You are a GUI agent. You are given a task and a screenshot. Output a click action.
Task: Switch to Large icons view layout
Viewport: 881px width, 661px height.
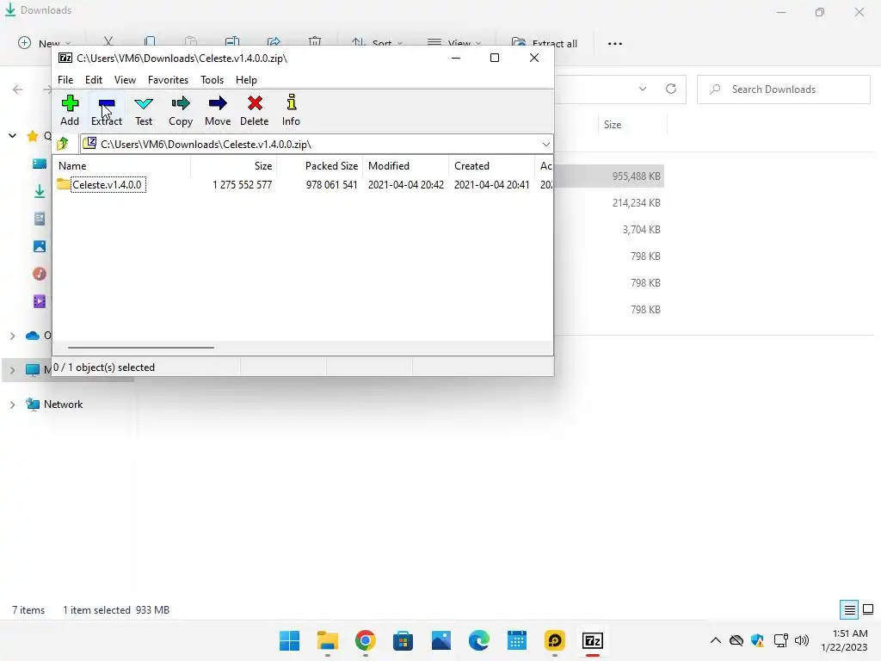click(868, 609)
